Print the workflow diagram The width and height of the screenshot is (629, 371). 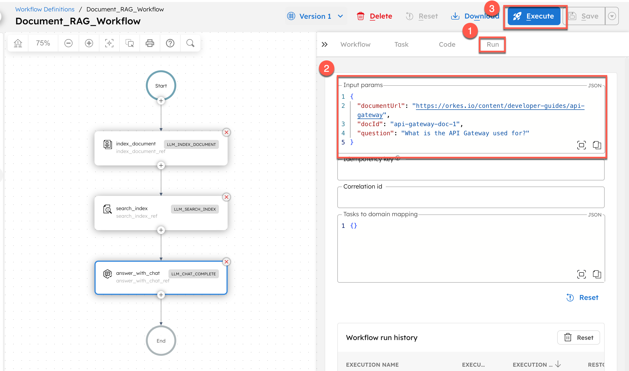[150, 43]
